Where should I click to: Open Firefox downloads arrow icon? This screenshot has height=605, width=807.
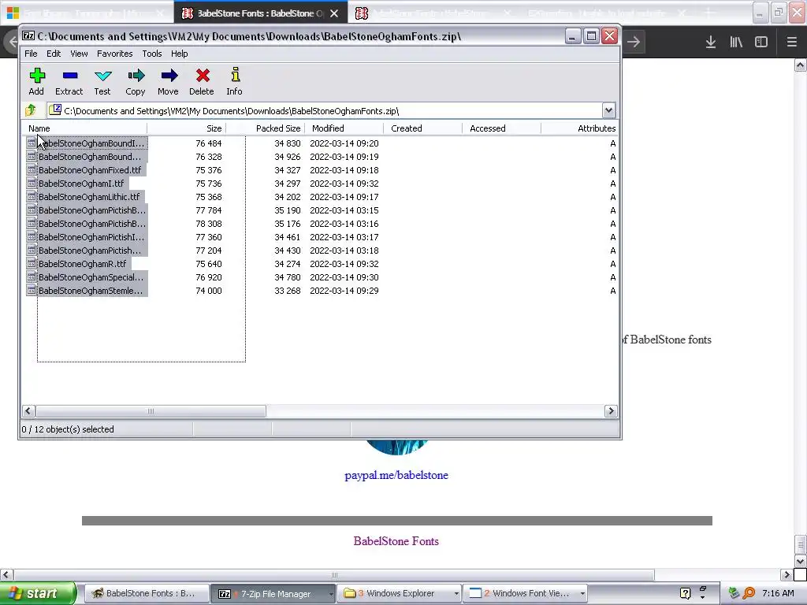point(711,43)
